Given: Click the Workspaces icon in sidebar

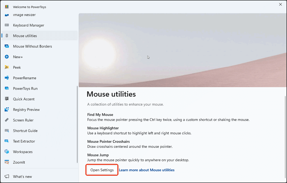Looking at the screenshot, I should click(7, 151).
